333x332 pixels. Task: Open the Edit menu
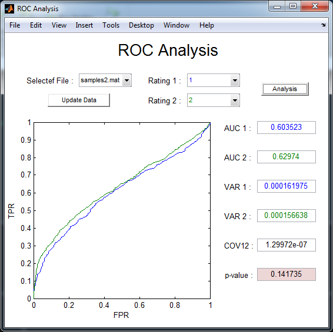coord(36,25)
